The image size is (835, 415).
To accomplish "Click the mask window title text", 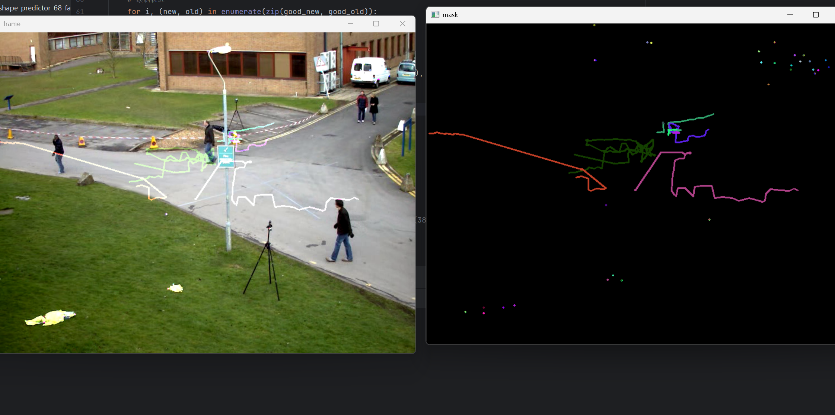I will coord(450,15).
